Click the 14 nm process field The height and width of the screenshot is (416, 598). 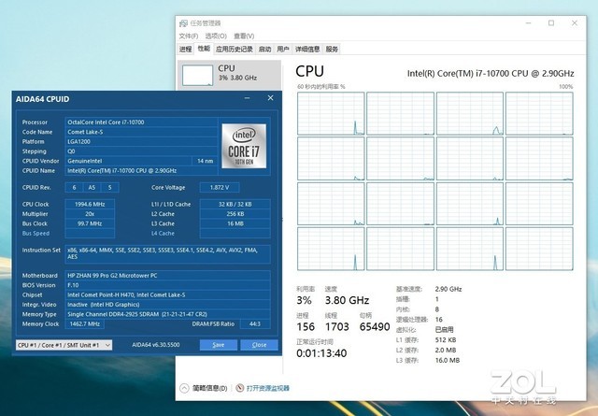click(x=206, y=161)
